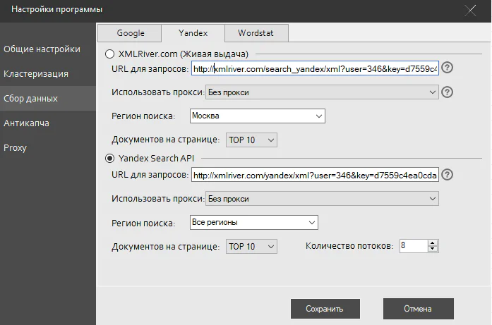Open Кластеризация section
The height and width of the screenshot is (325, 492).
[x=48, y=74]
